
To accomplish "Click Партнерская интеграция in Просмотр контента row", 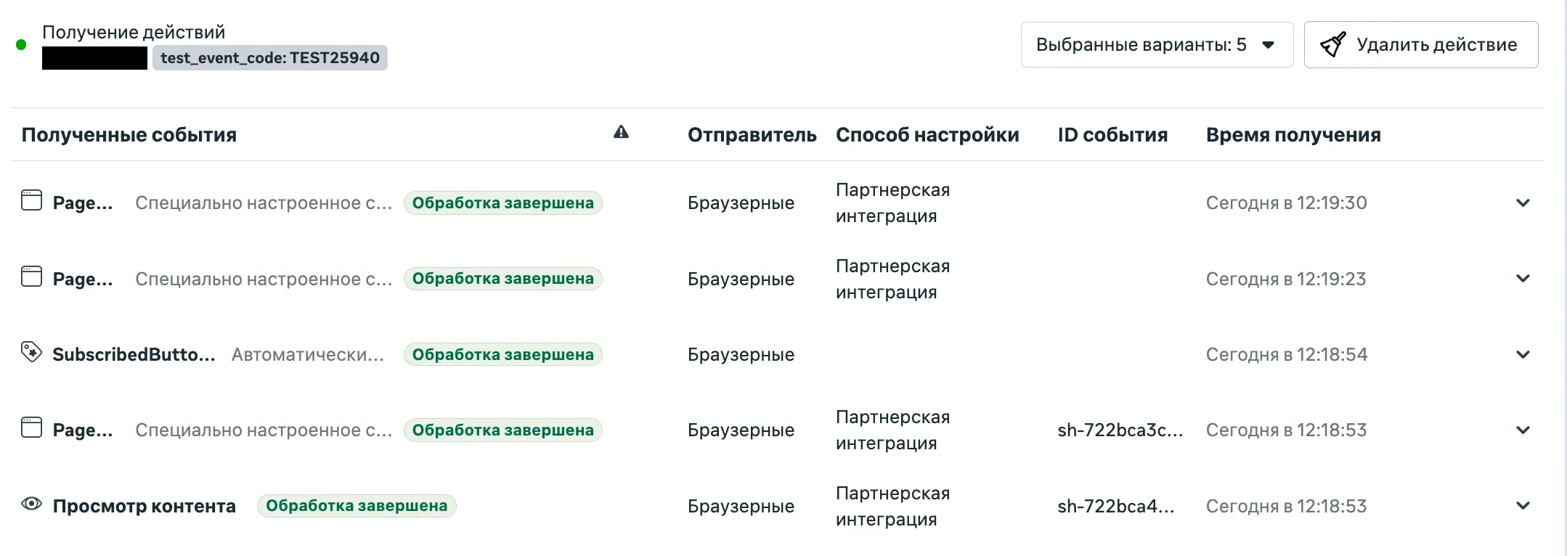I will tap(893, 506).
